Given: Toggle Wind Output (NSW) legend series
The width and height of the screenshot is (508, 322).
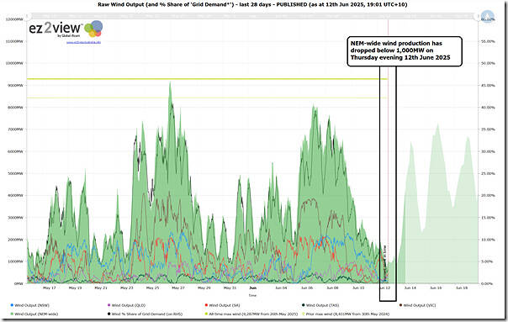Looking at the screenshot, I should pyautogui.click(x=29, y=305).
